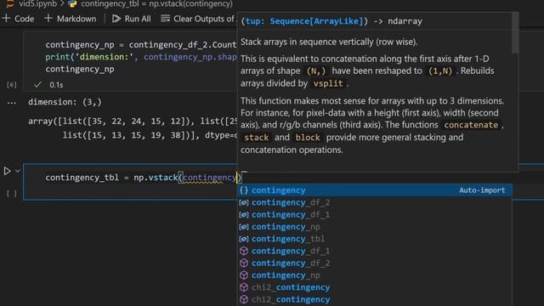Click 'dimension: (3,)' output text
The height and width of the screenshot is (306, 544).
(x=65, y=102)
